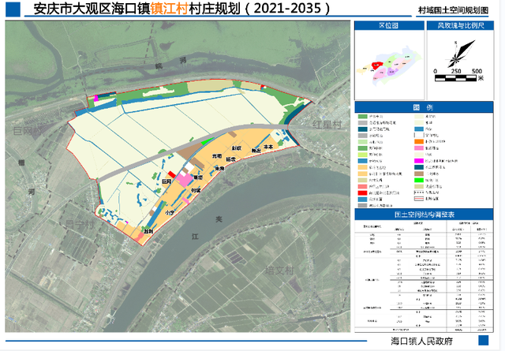Click the 区位图 panel header

[389, 25]
